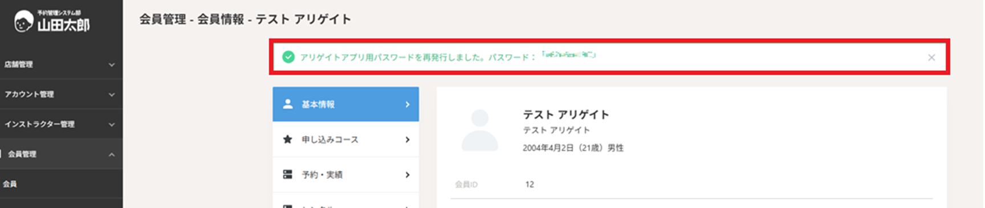Click the 会員ID value 12
Image resolution: width=985 pixels, height=208 pixels.
tap(530, 185)
